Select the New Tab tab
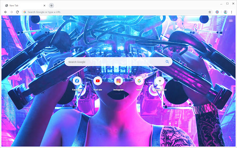Viewport: 237px width, 148px height. [x=25, y=6]
